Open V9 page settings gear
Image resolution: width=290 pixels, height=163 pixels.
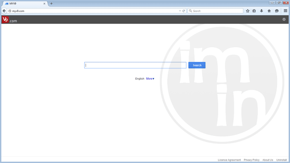pyautogui.click(x=284, y=19)
